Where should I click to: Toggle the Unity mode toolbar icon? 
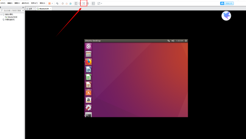point(88,3)
